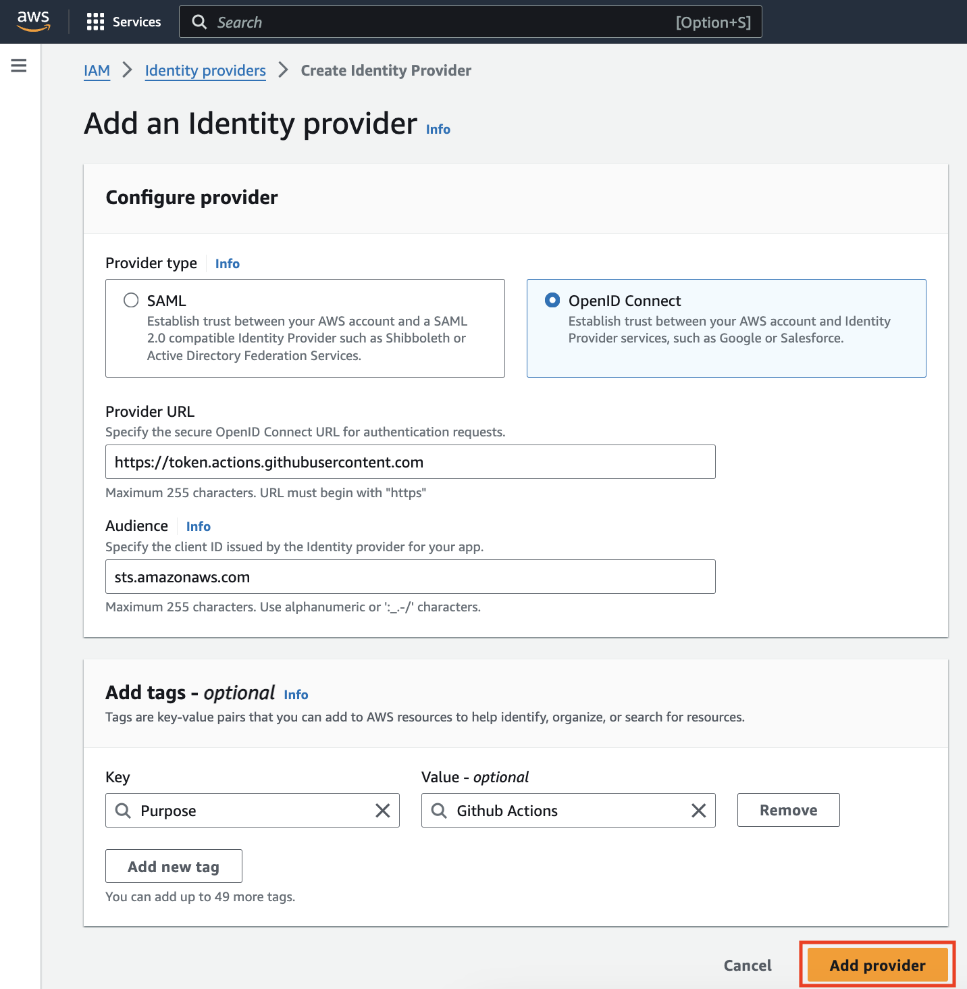This screenshot has width=967, height=989.
Task: Select the SAML provider type
Action: (x=131, y=301)
